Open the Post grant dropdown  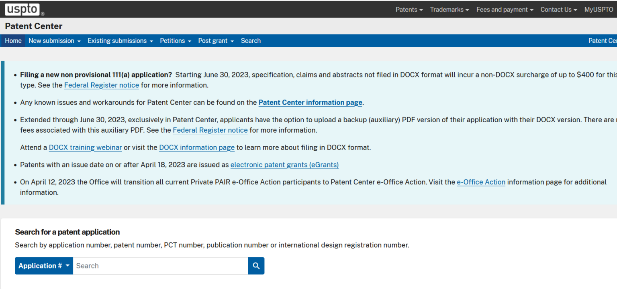[215, 40]
